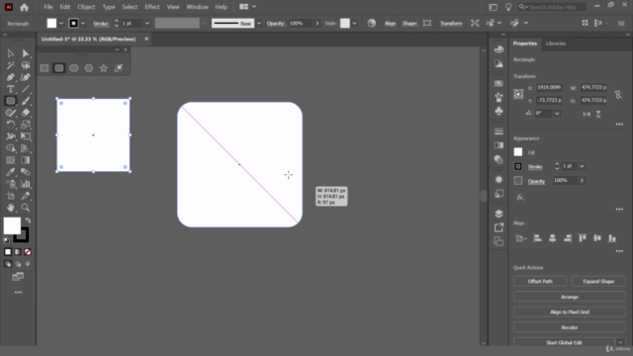Open rotation angle dropdown in Properties

click(557, 114)
